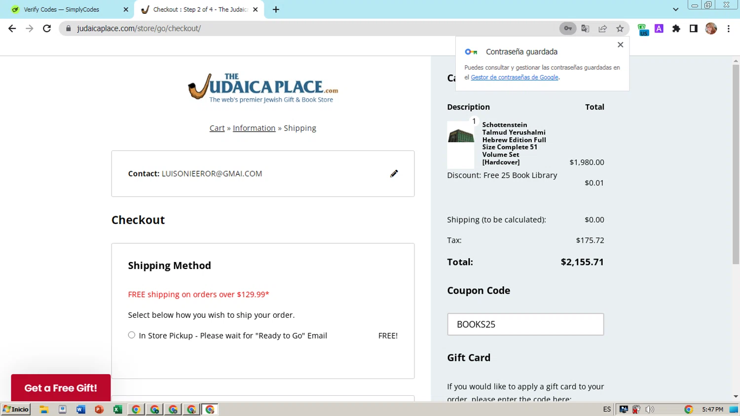Image resolution: width=740 pixels, height=416 pixels.
Task: Open a new browser tab
Action: [276, 9]
